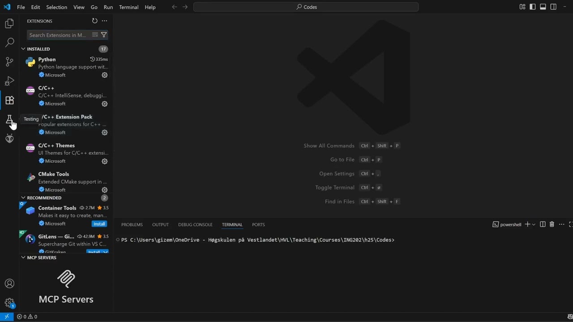Select the powershell terminal label
Screen dimensions: 573x322
[x=507, y=225]
